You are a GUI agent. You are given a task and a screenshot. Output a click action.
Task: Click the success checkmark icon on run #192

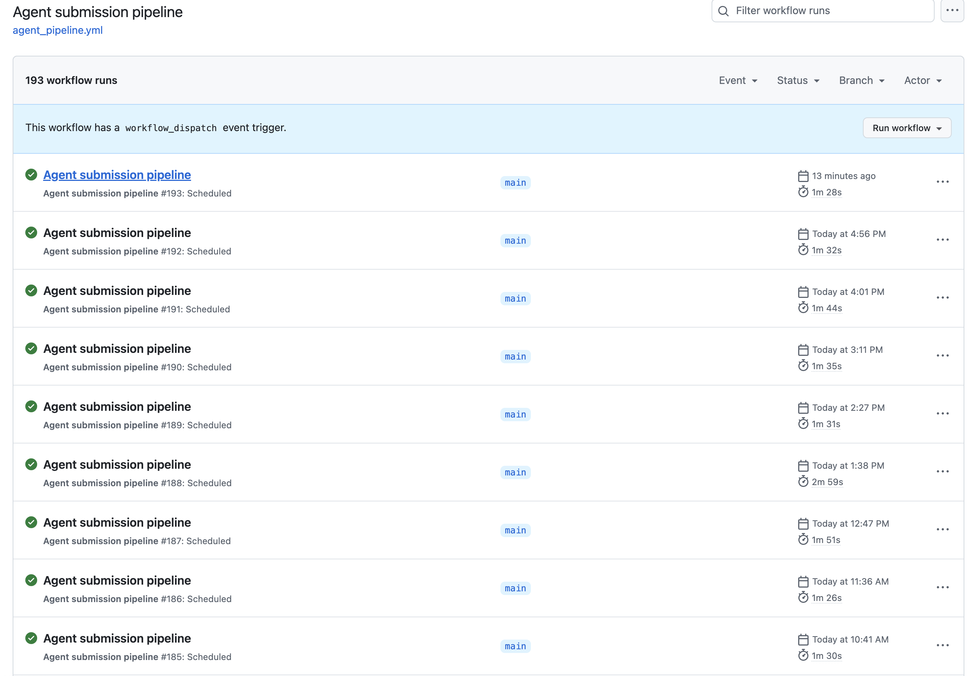(31, 233)
